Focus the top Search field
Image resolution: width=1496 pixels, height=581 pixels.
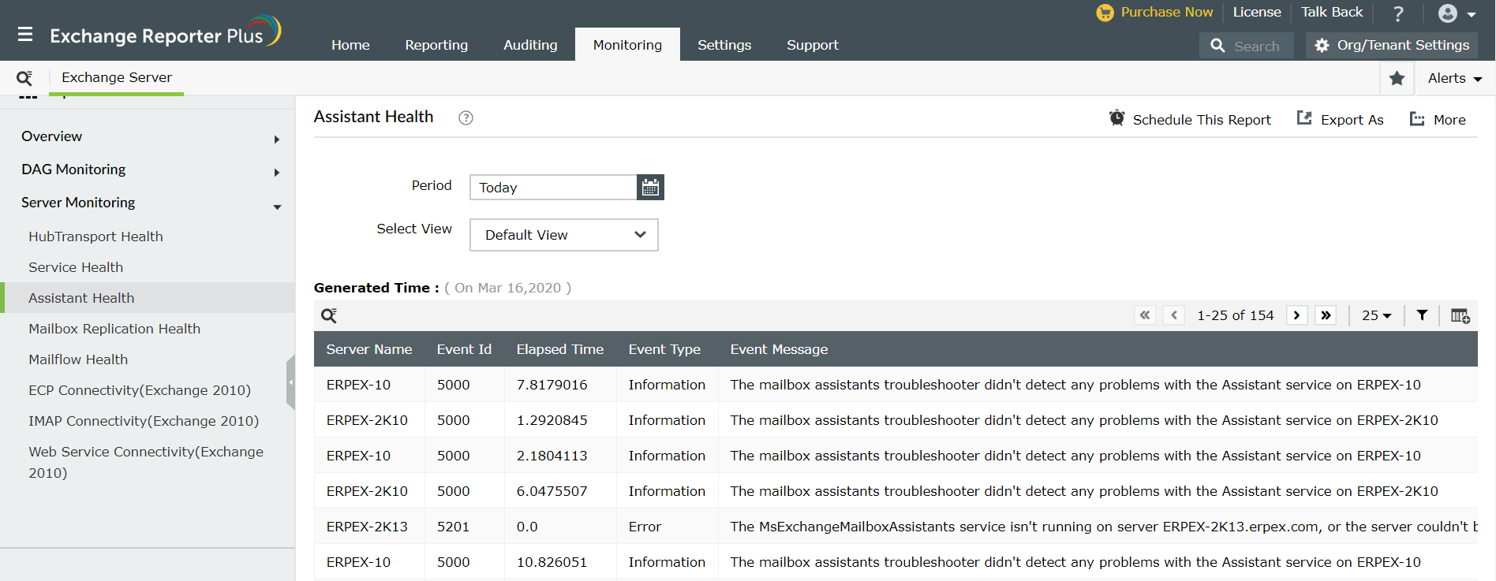1247,46
